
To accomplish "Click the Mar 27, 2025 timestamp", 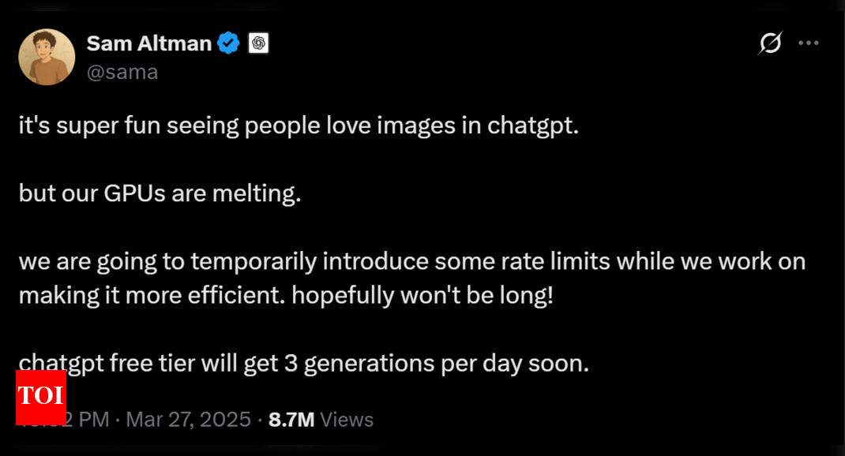I will [x=188, y=420].
